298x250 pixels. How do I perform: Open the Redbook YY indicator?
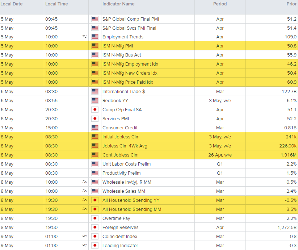pyautogui.click(x=115, y=100)
